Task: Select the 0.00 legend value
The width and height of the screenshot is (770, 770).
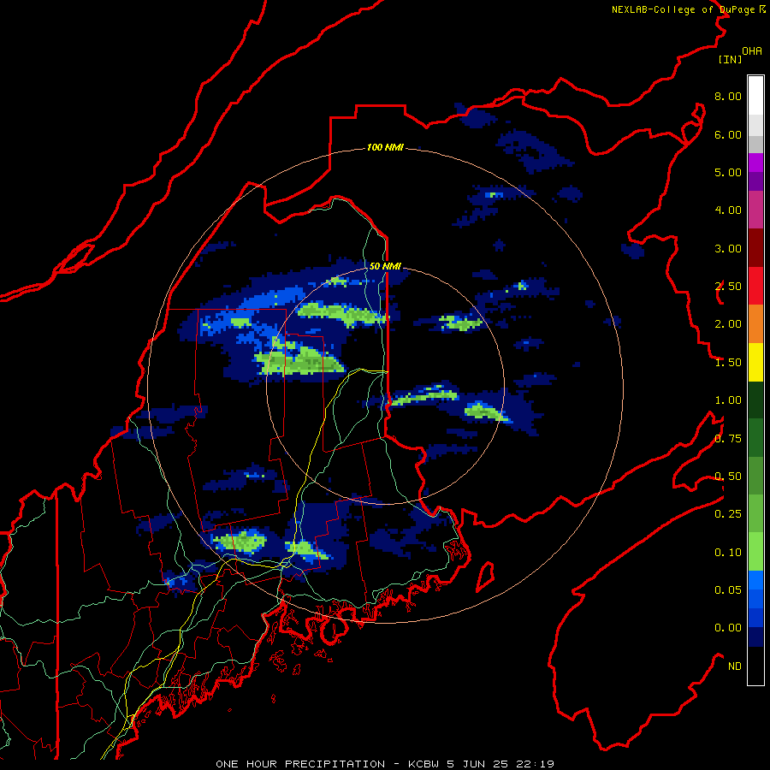Action: pos(728,628)
